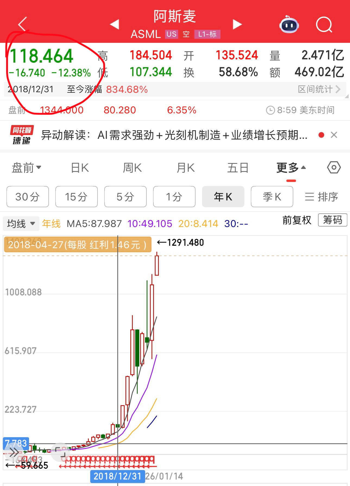The height and width of the screenshot is (486, 350).
Task: Tap the 年线 label
Action: click(51, 224)
